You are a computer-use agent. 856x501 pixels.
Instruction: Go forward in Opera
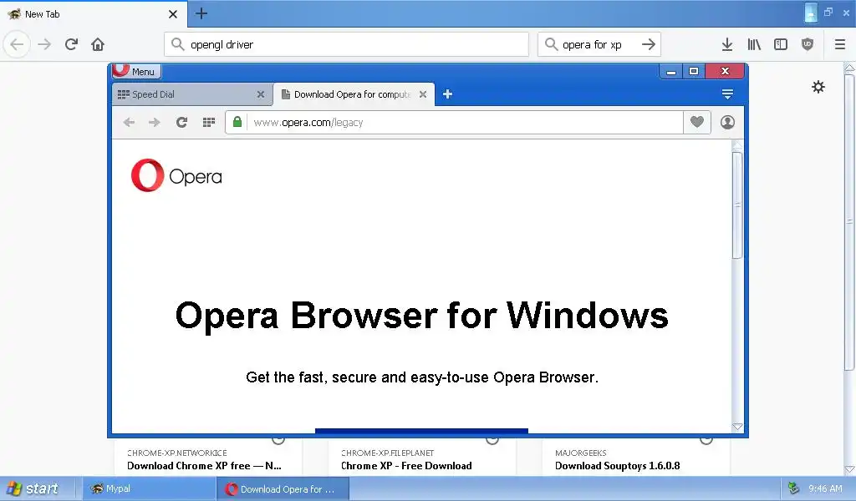click(155, 122)
